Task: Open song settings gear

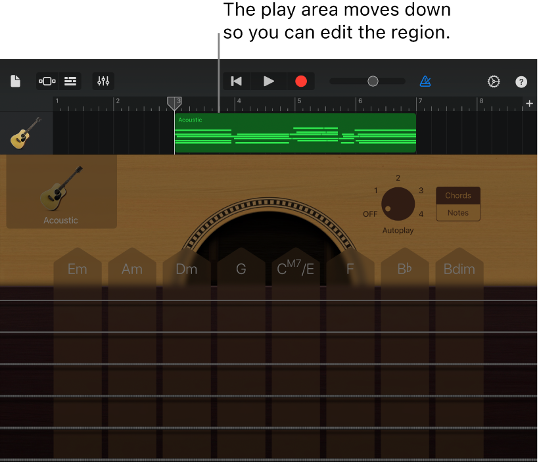Action: (494, 81)
